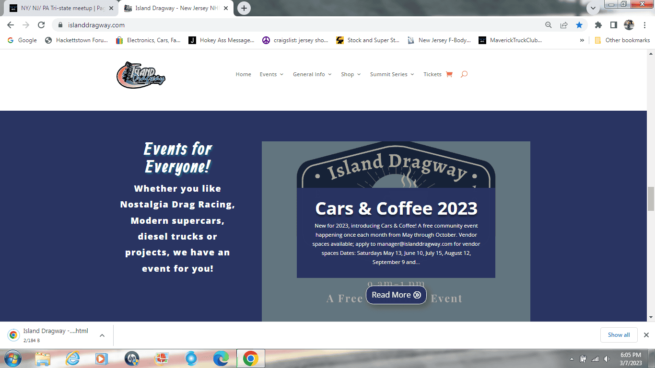Screen dimensions: 655x368
Task: Open the Electronics, Cars bookmark
Action: [x=149, y=40]
